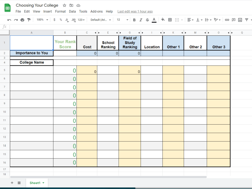Apply Italic formatting
Screen dimensions: 252x189
click(x=141, y=20)
